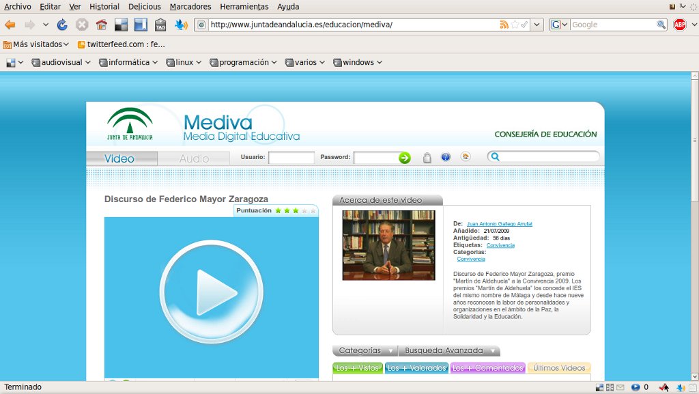Play the video with large play button

tap(212, 292)
